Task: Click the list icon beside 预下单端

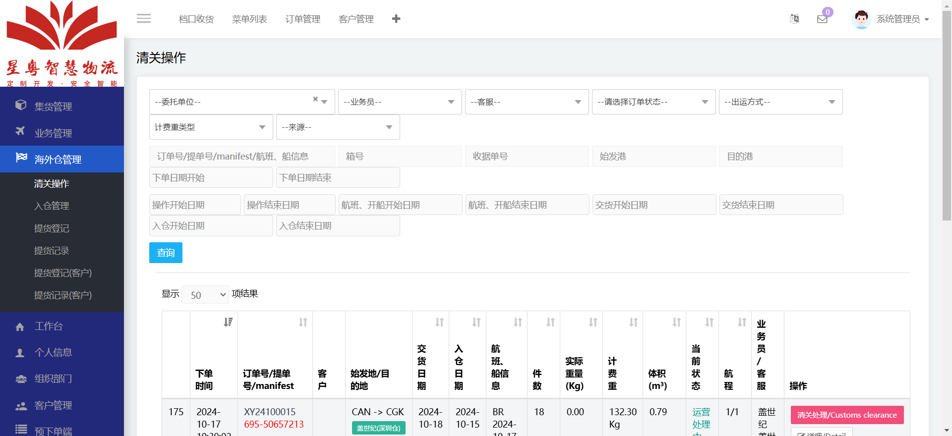Action: [x=21, y=430]
